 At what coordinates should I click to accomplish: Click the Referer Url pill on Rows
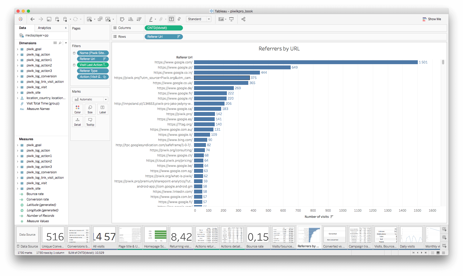[x=164, y=37]
